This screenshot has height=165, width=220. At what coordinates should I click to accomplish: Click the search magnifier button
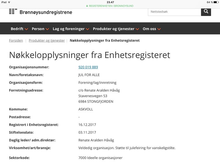206,12
